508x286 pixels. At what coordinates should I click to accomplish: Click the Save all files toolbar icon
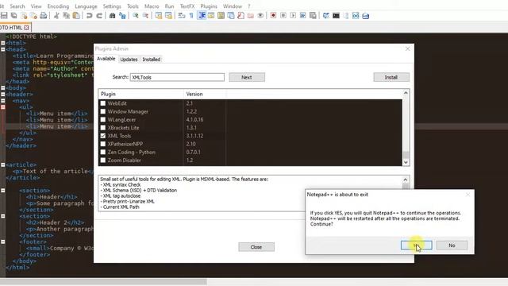coord(14,16)
